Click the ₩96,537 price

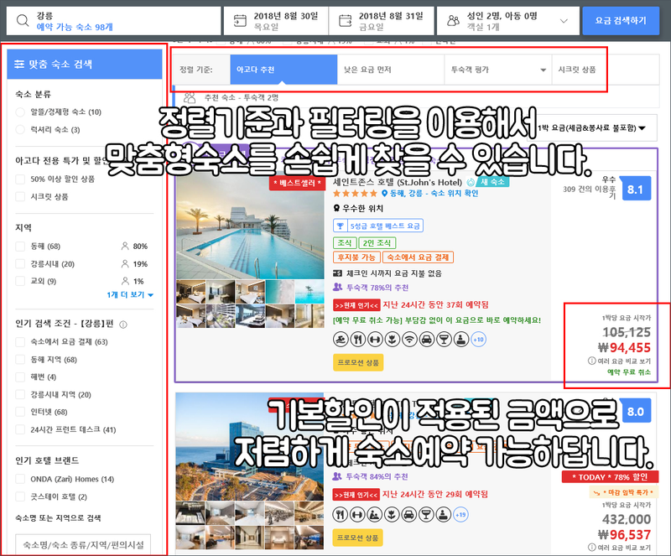(624, 534)
